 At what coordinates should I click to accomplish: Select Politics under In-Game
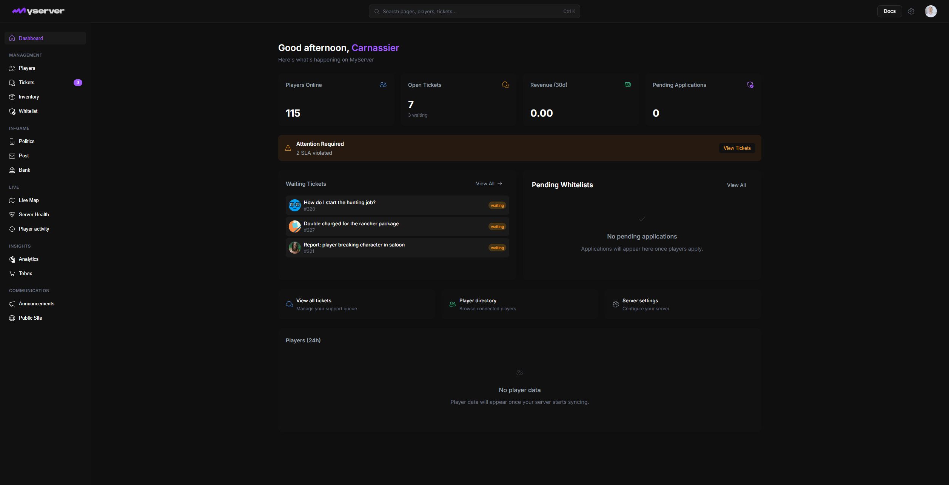coord(45,142)
